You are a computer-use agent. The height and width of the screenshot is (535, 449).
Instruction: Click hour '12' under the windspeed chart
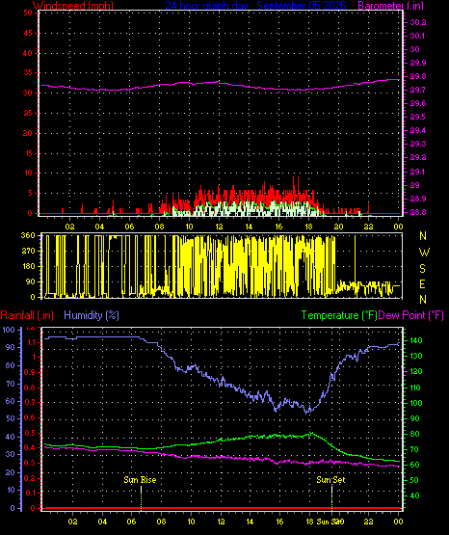tap(219, 227)
